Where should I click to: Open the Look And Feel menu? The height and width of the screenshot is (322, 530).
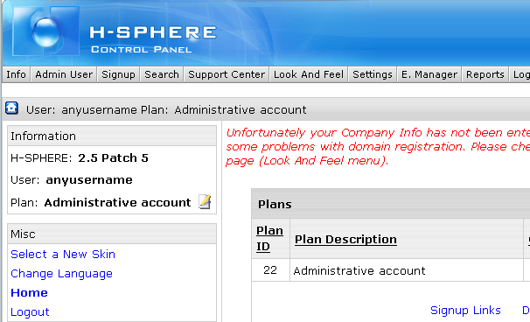coord(309,74)
